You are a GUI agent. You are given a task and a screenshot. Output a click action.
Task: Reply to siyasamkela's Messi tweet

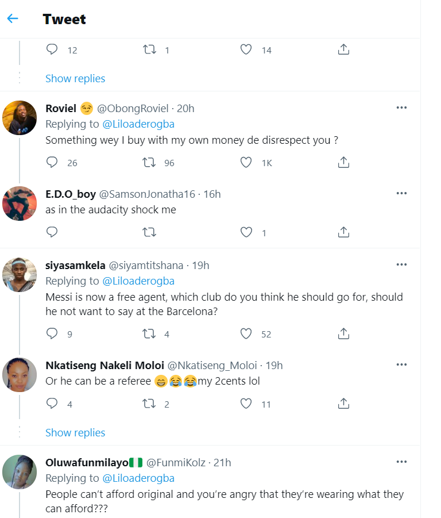click(x=52, y=333)
